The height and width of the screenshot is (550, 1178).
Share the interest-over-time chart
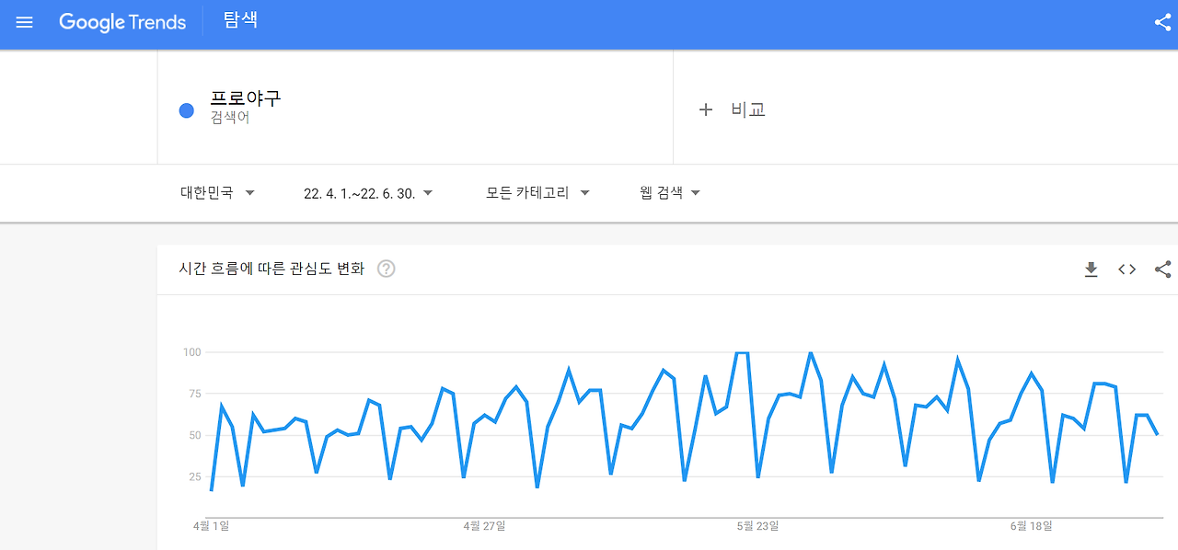point(1162,269)
